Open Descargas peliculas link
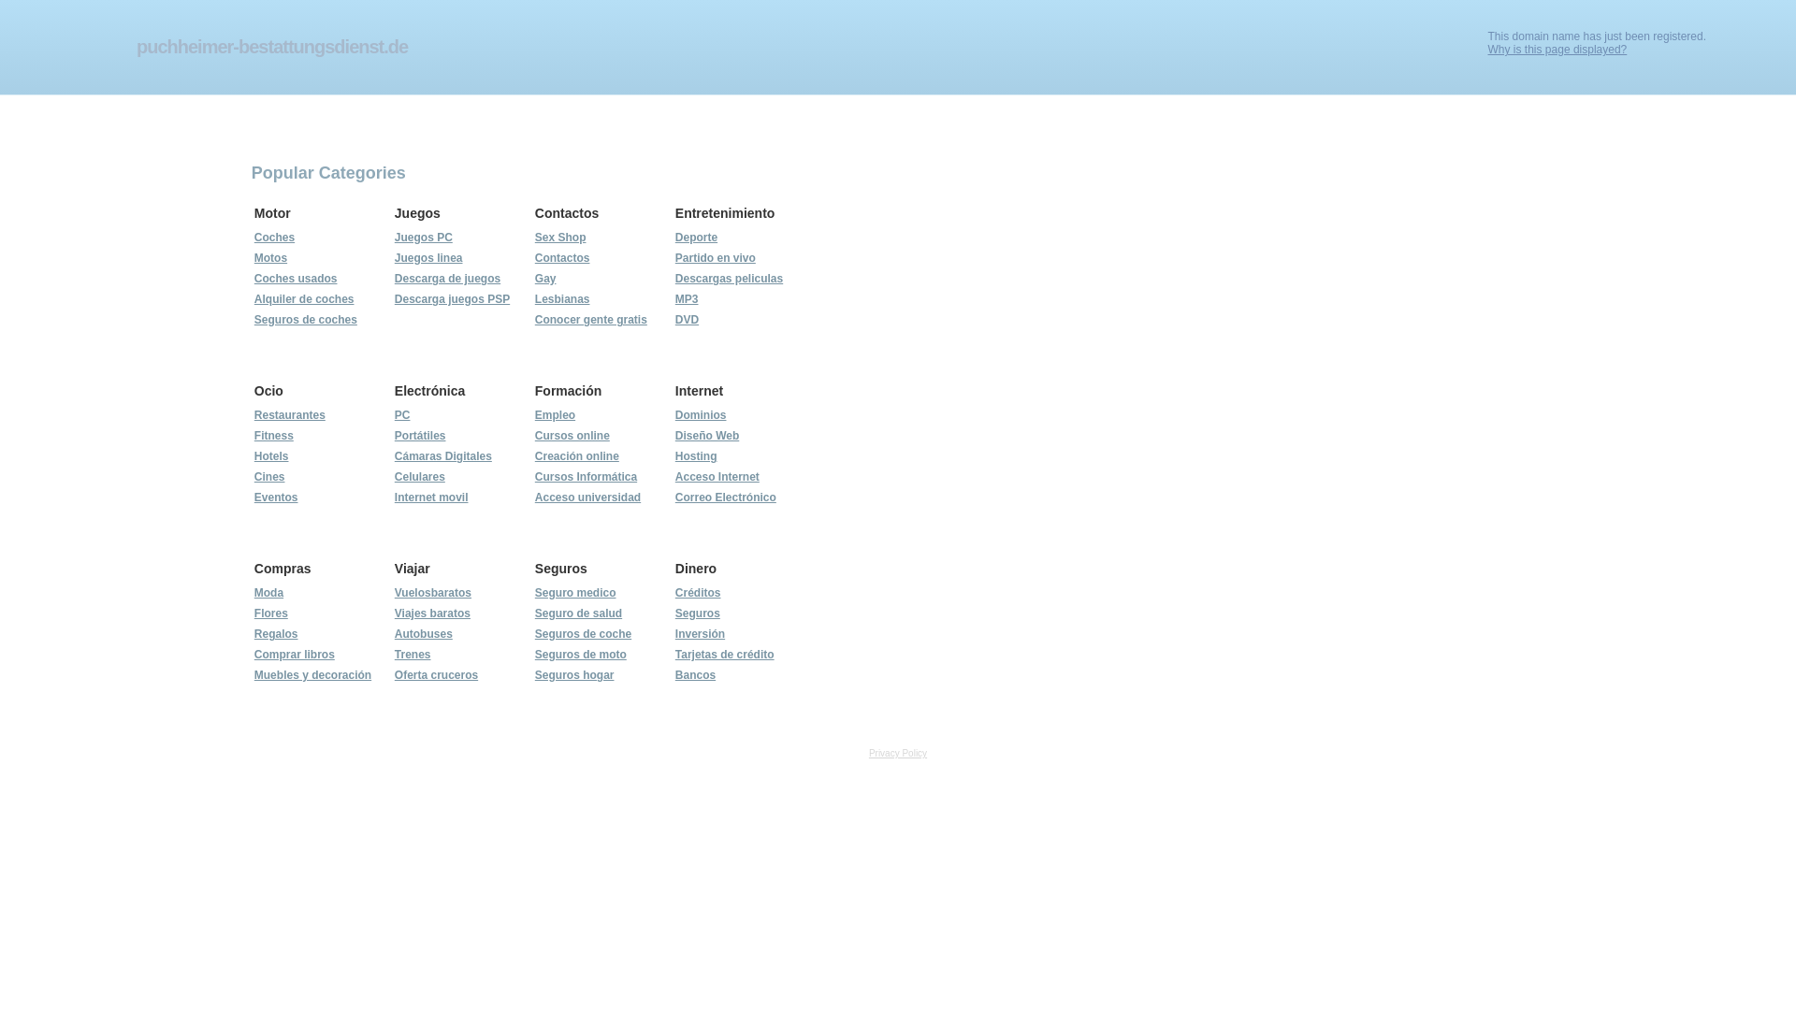Viewport: 1796px width, 1010px height. [730, 279]
